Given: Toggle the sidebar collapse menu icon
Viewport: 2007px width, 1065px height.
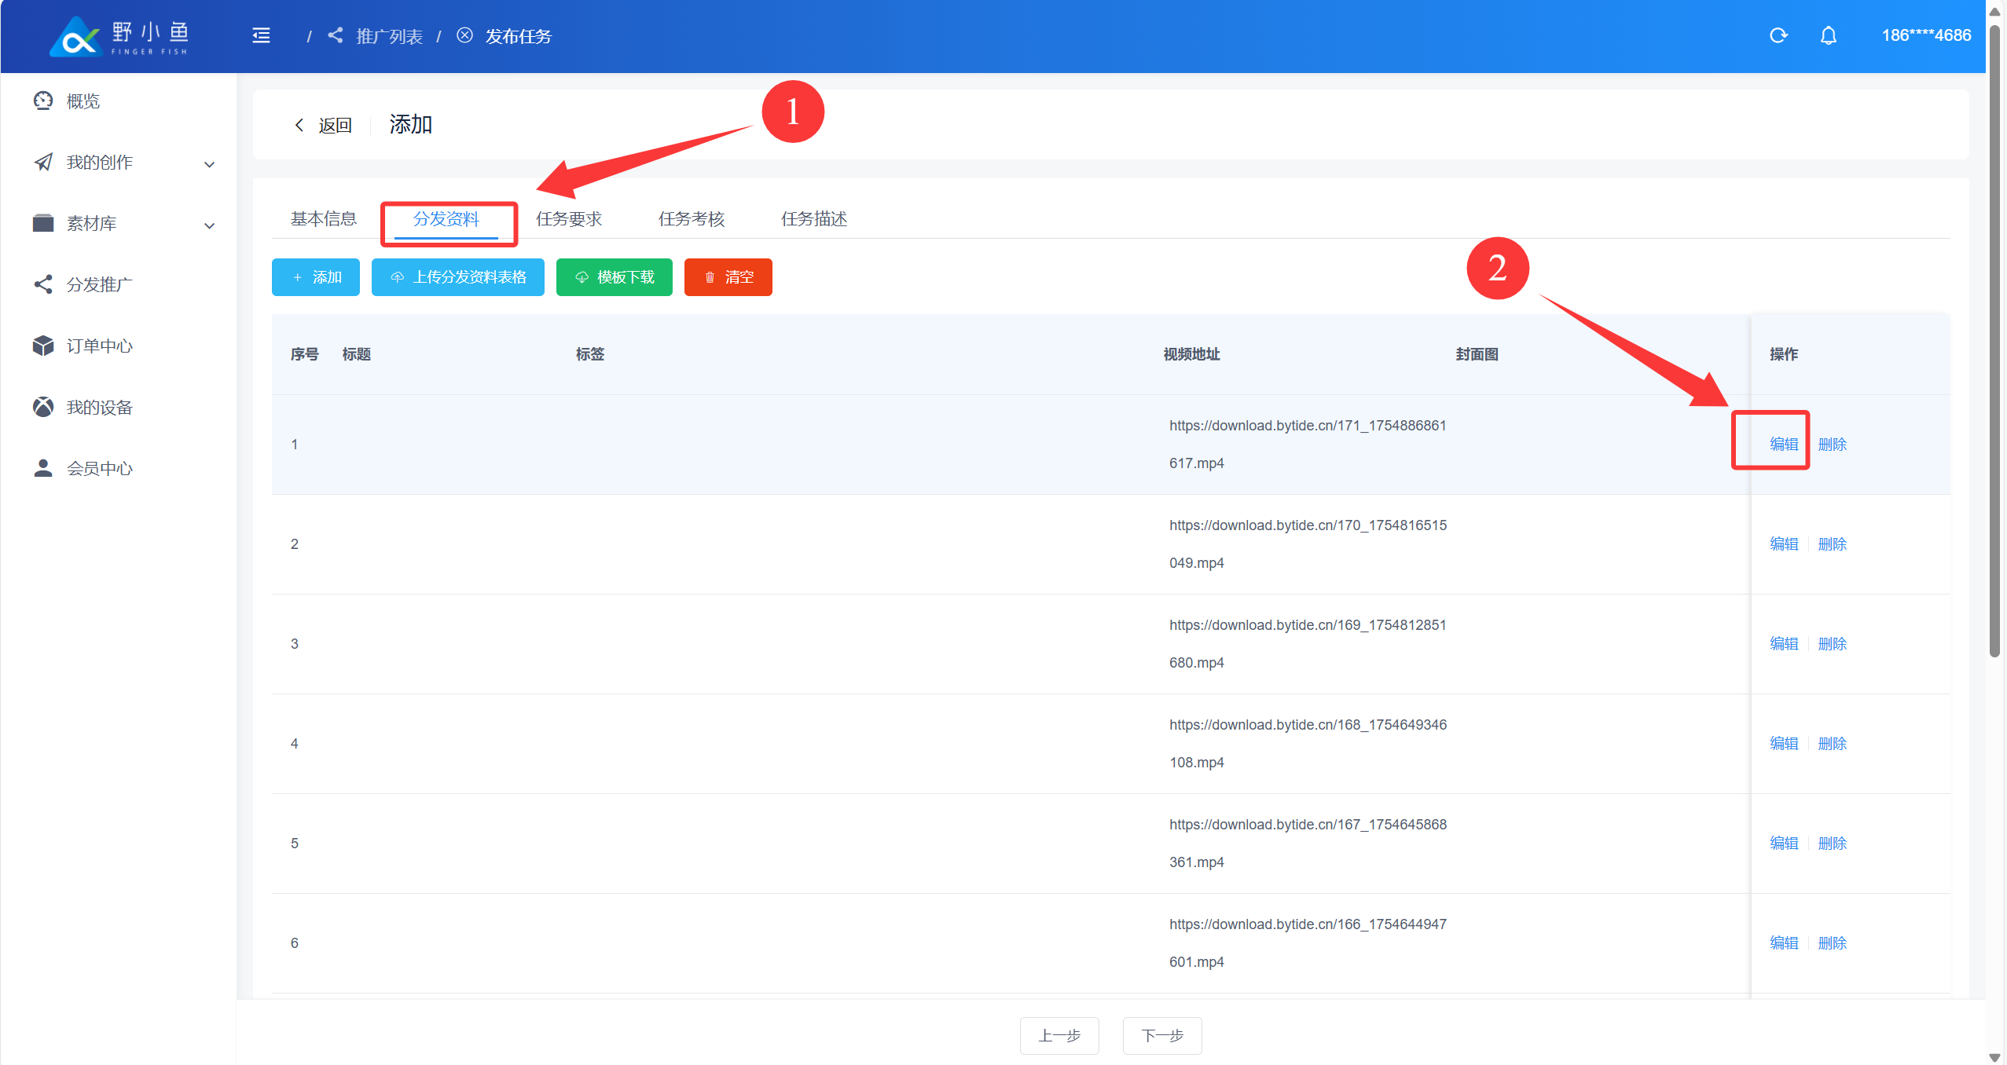Looking at the screenshot, I should [261, 35].
